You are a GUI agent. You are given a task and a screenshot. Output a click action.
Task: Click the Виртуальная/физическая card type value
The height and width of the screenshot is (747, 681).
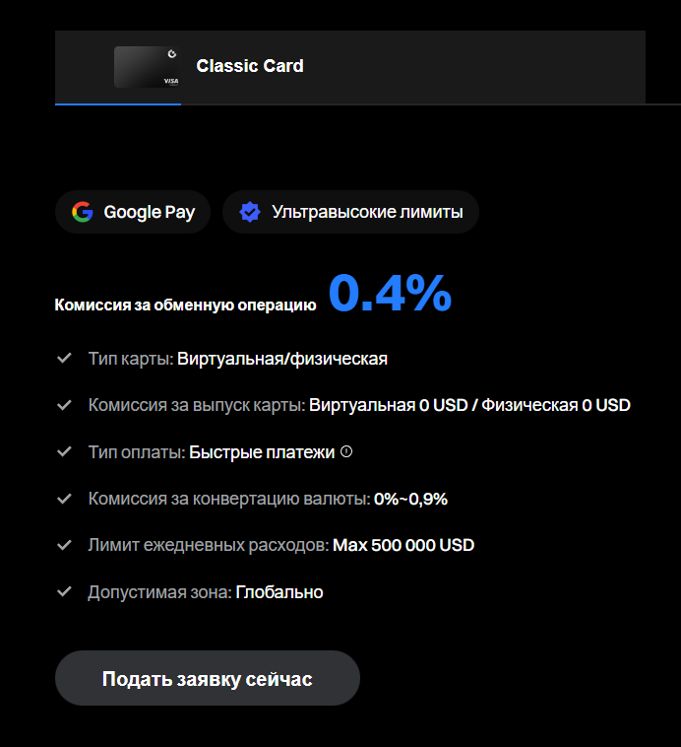pos(282,359)
